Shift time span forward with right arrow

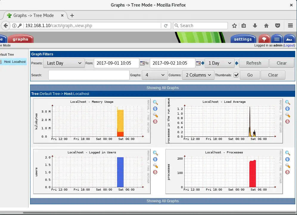[x=237, y=63]
